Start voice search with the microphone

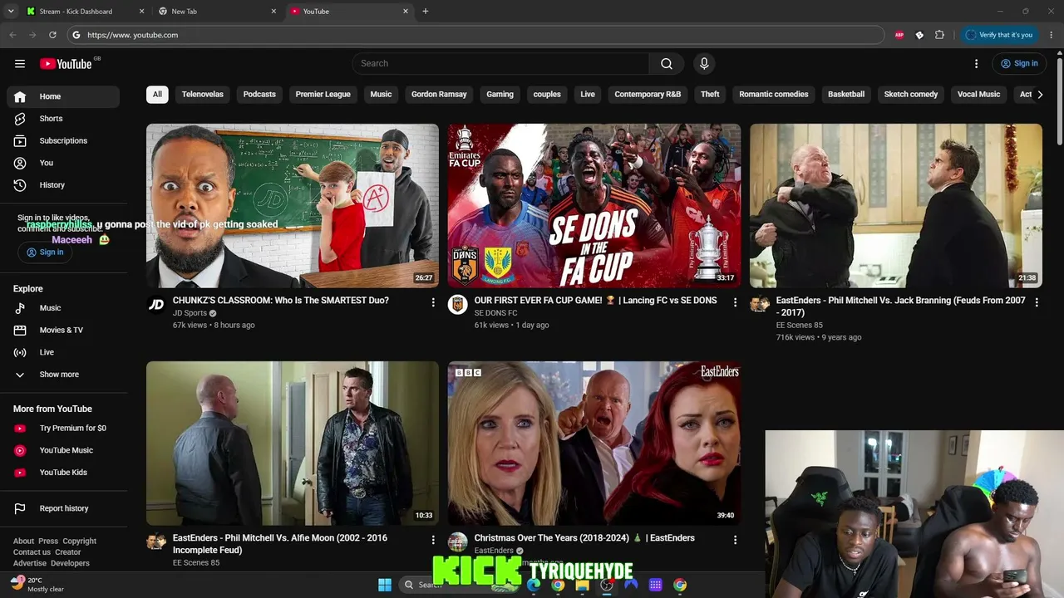click(x=704, y=64)
